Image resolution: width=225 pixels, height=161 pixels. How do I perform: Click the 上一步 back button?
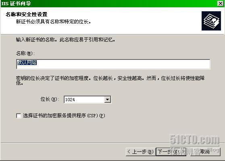click(140, 152)
